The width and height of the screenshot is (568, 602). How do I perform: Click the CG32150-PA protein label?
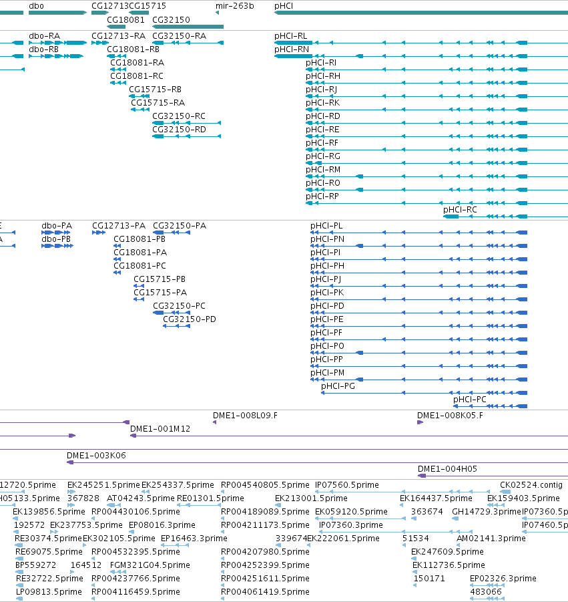(x=180, y=225)
